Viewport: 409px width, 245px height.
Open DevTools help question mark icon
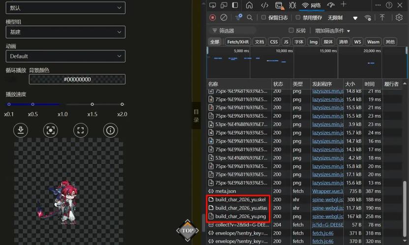pyautogui.click(x=389, y=5)
